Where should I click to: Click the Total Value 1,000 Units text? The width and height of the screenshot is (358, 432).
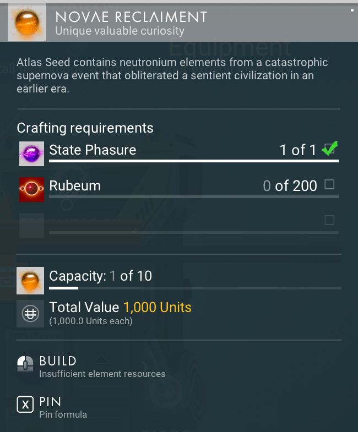point(120,307)
